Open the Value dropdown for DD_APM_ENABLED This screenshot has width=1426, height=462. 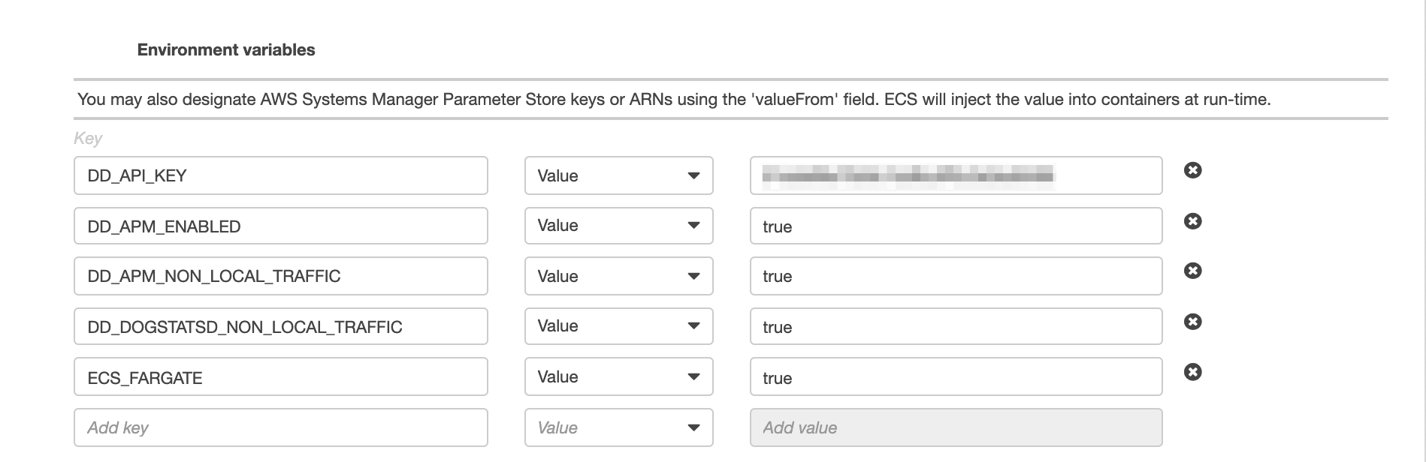(x=618, y=226)
